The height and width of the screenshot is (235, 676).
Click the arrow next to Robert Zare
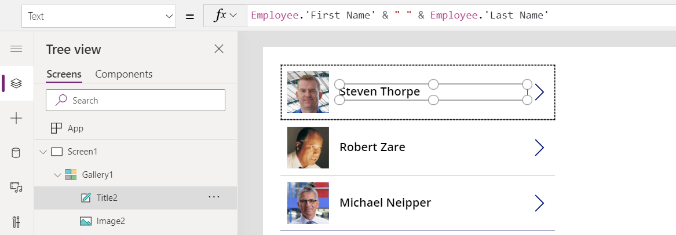[x=539, y=148]
